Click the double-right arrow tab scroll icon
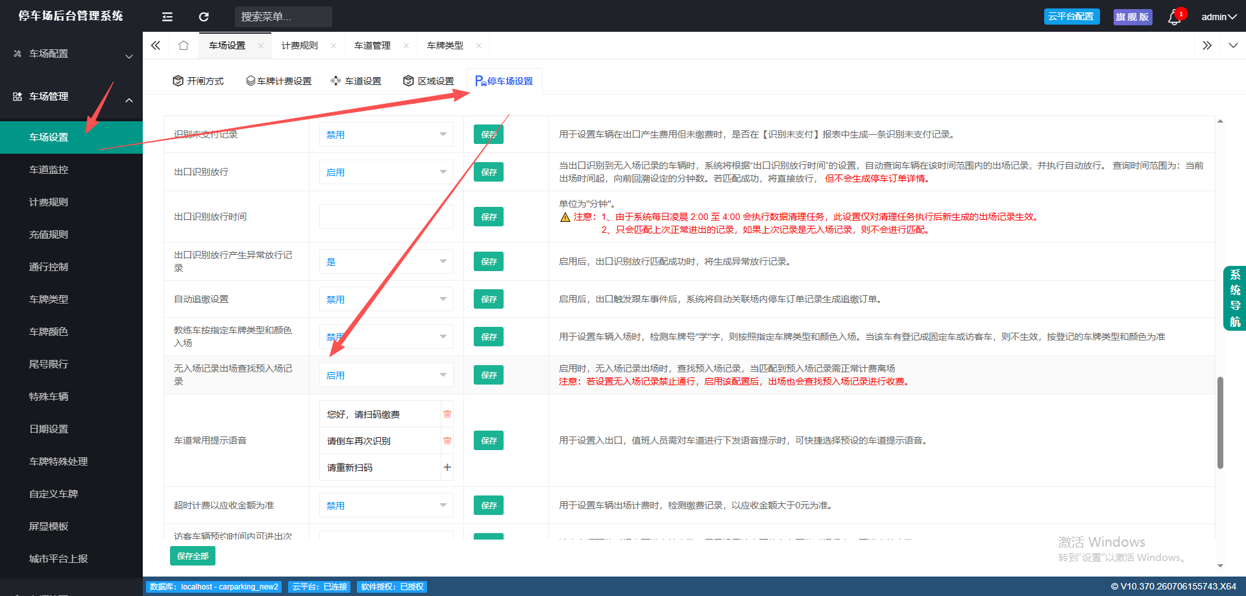Screen dimensions: 1246x596 point(1207,45)
